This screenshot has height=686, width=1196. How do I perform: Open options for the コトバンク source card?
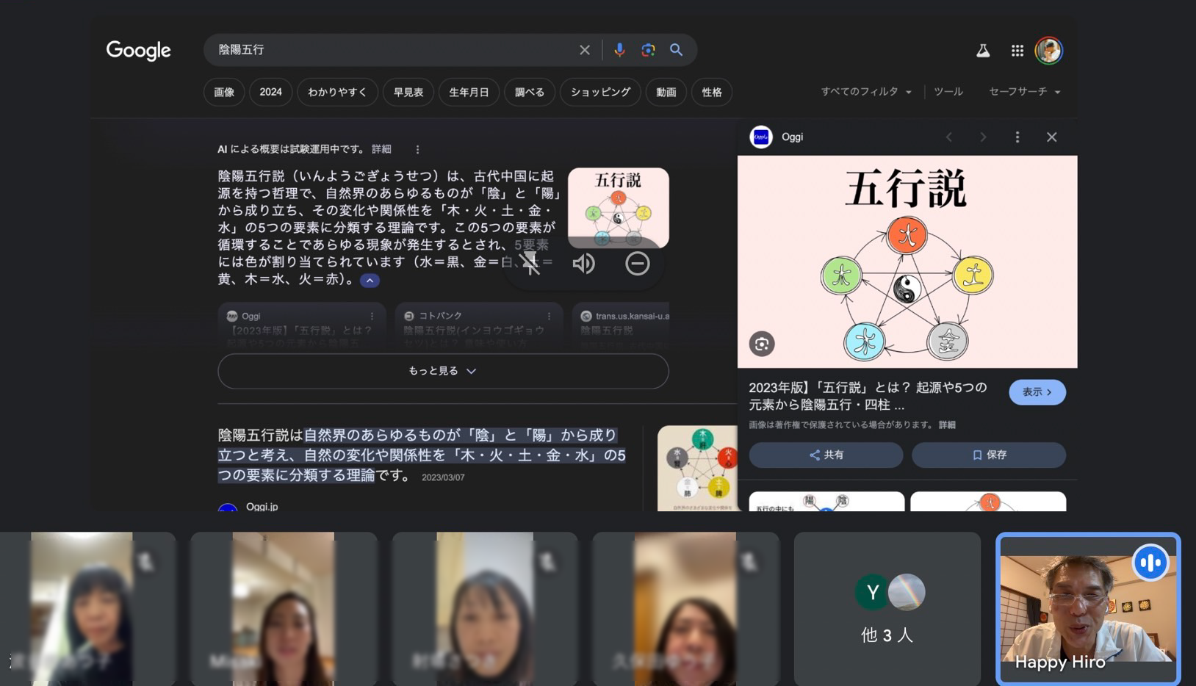pyautogui.click(x=549, y=316)
